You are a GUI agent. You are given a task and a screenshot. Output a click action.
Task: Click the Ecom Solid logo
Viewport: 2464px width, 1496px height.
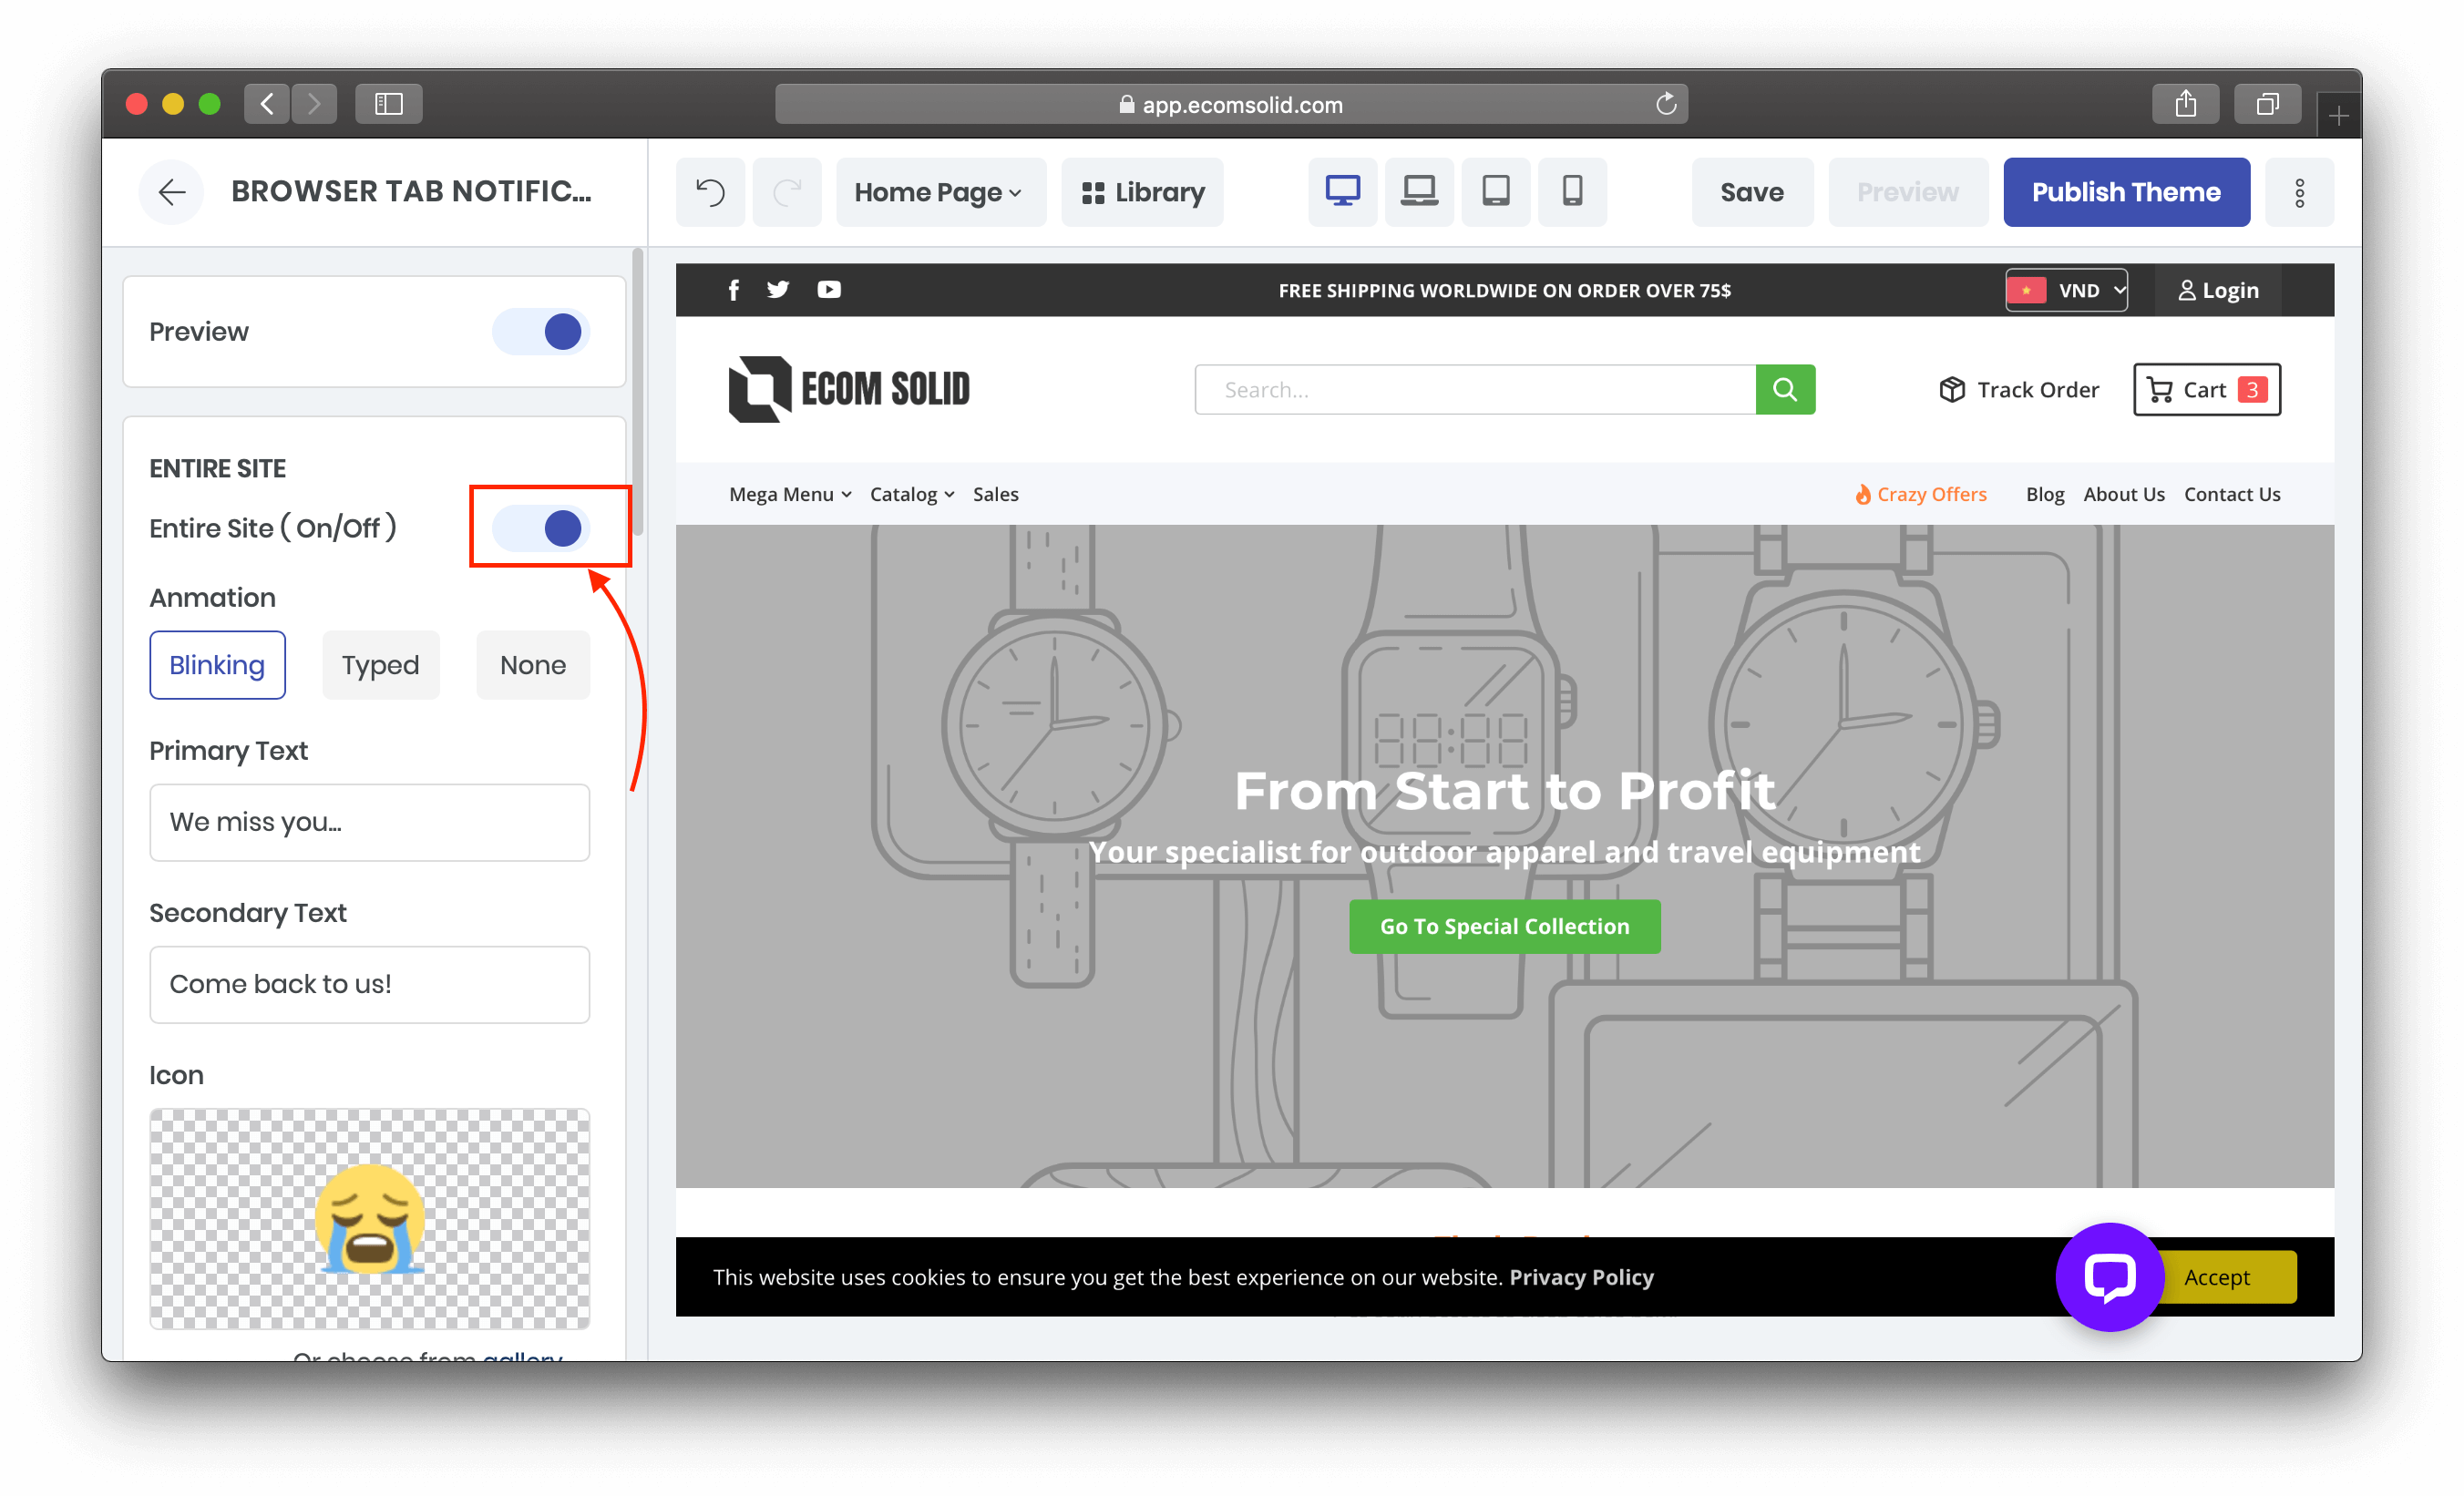coord(849,389)
